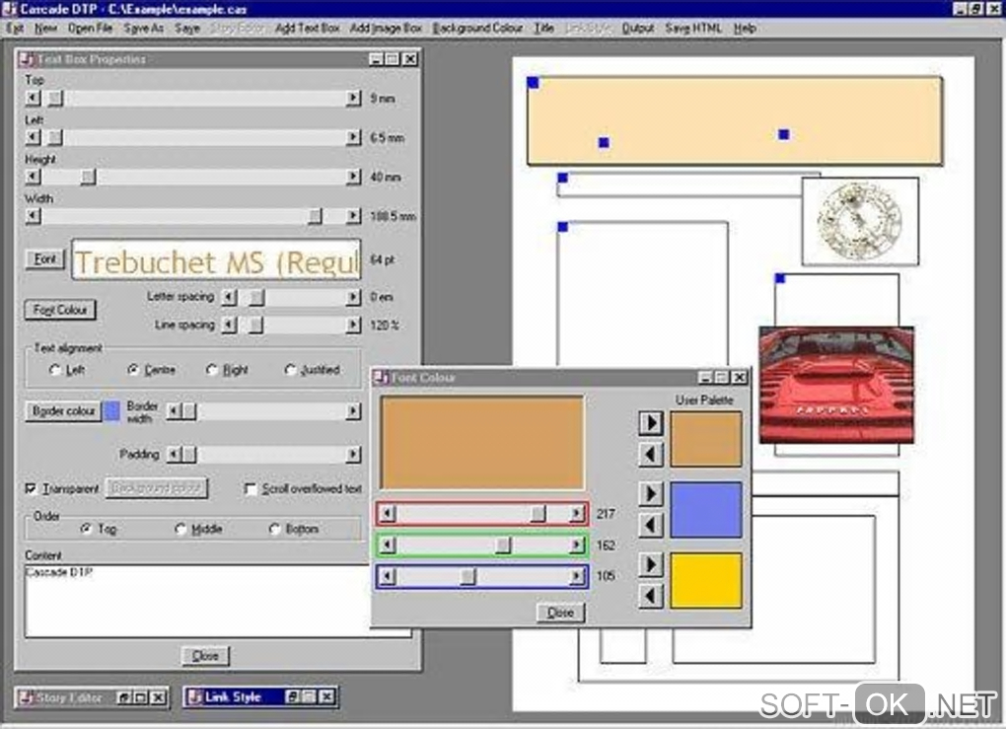
Task: Click the green channel slider thumb
Action: tap(503, 545)
